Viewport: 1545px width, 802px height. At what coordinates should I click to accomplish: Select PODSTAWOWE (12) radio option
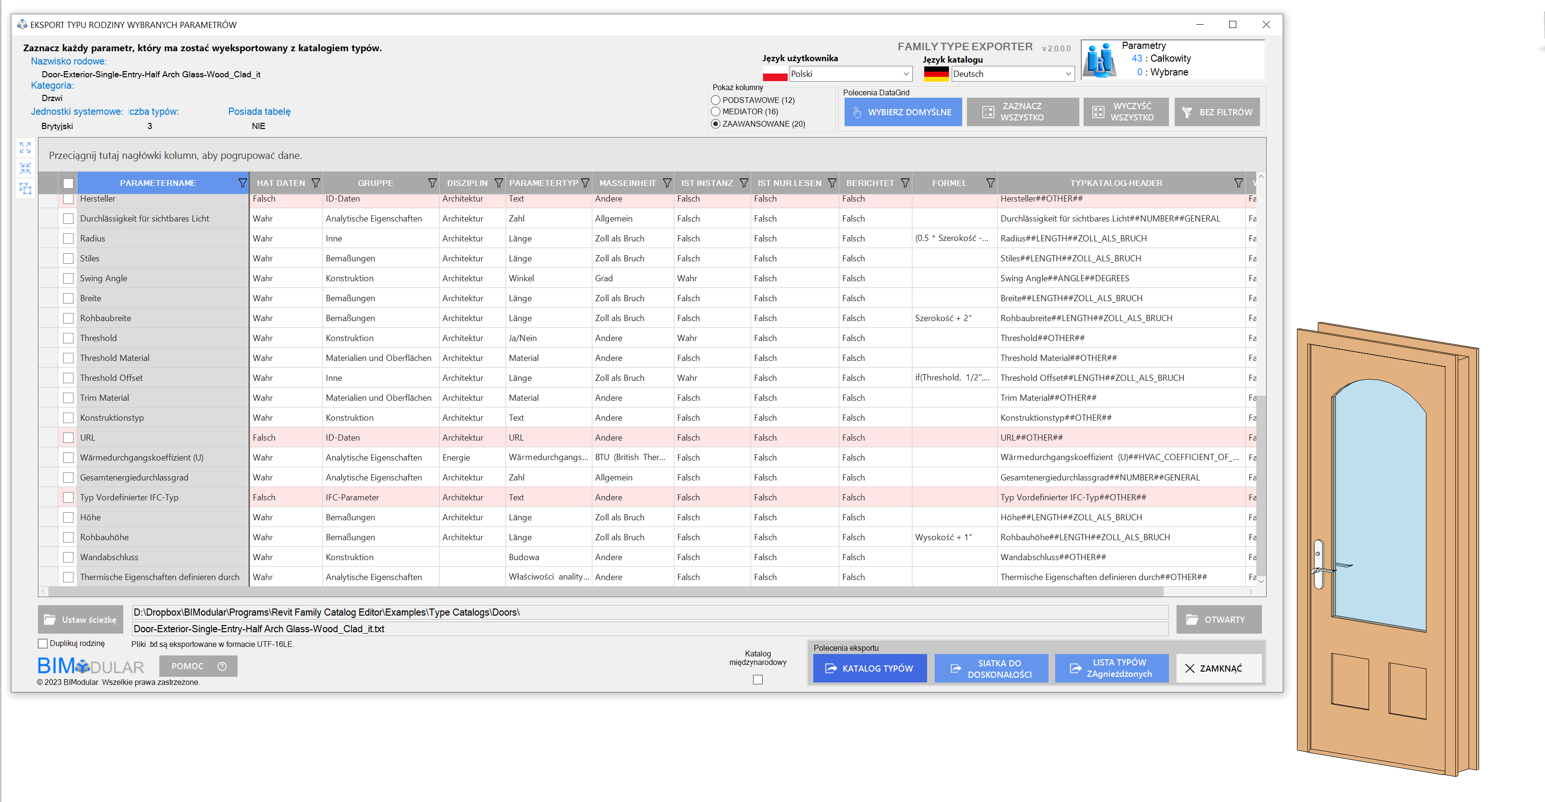coord(716,100)
